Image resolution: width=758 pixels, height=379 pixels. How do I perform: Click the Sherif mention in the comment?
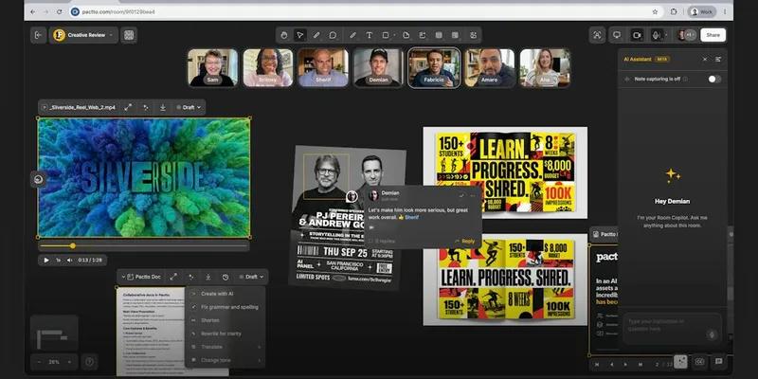coord(411,218)
